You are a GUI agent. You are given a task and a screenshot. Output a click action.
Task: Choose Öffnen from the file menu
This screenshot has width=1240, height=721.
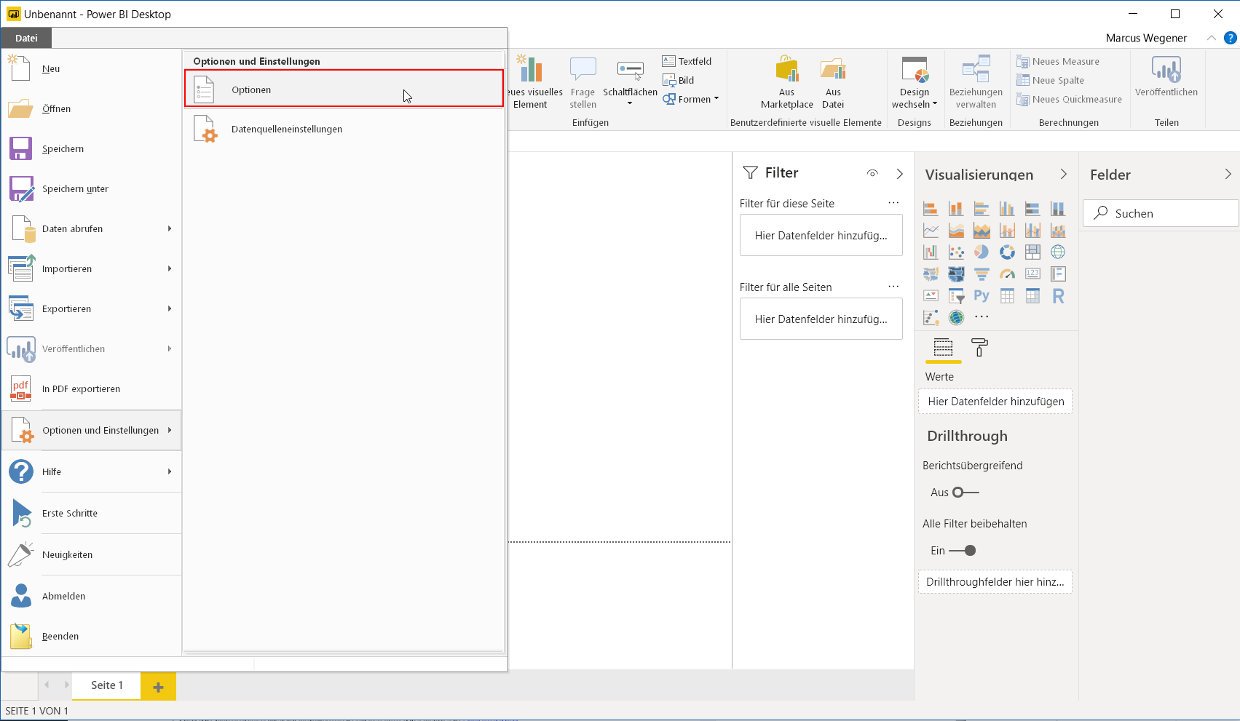pyautogui.click(x=92, y=108)
